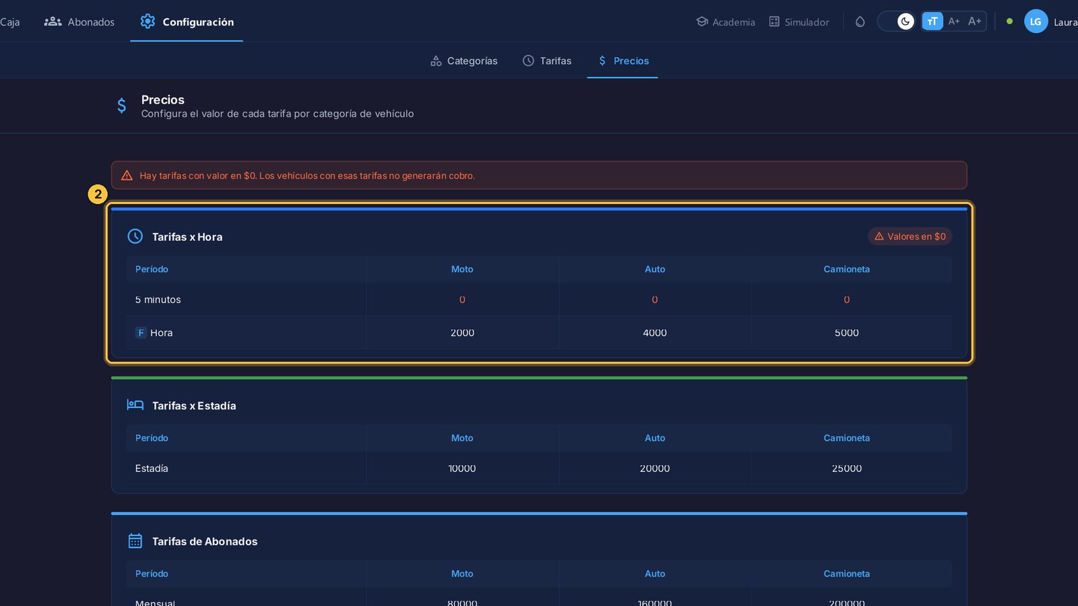
Task: Select the normal text size button
Action: pos(932,22)
